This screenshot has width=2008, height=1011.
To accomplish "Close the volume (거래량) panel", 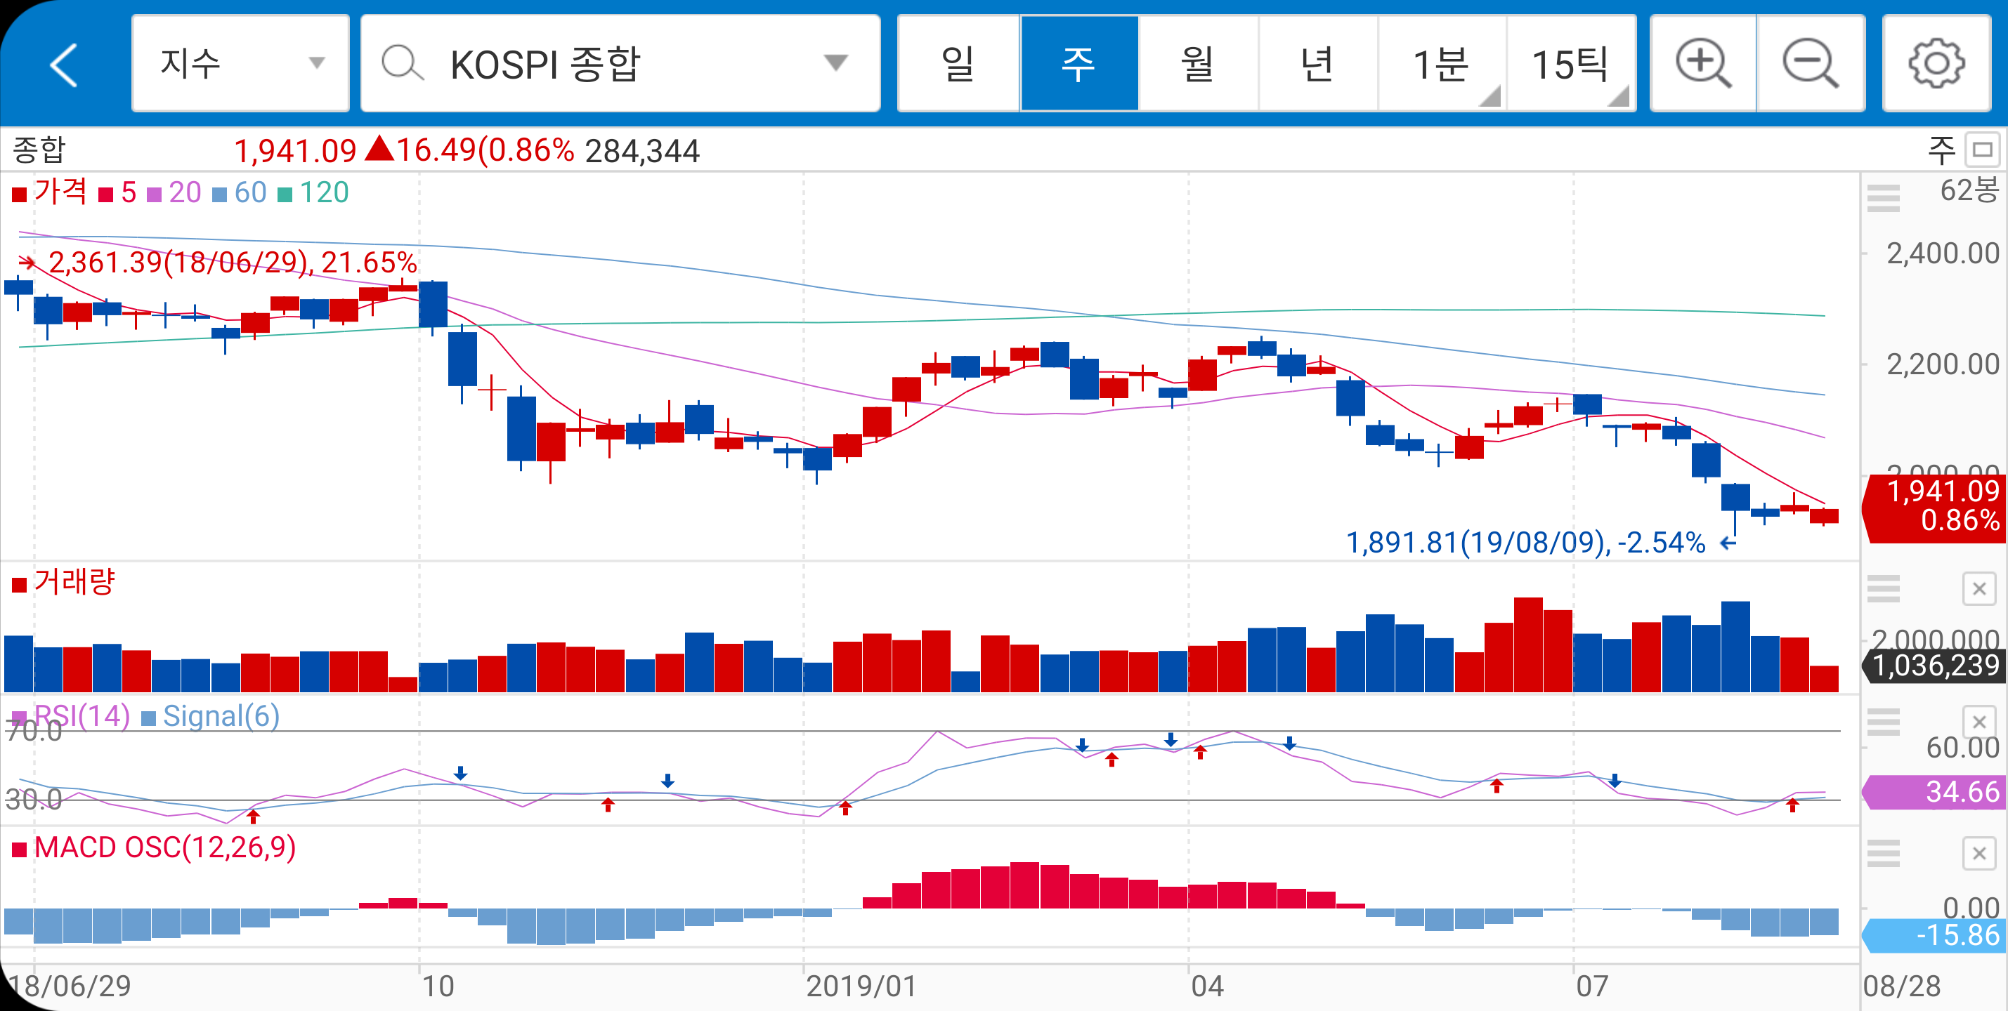I will click(x=1978, y=589).
